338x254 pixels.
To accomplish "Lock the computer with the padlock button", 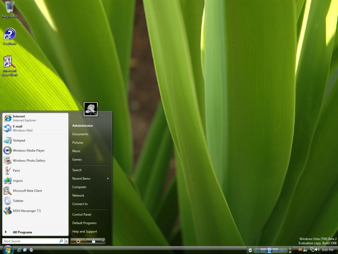I will tap(93, 241).
